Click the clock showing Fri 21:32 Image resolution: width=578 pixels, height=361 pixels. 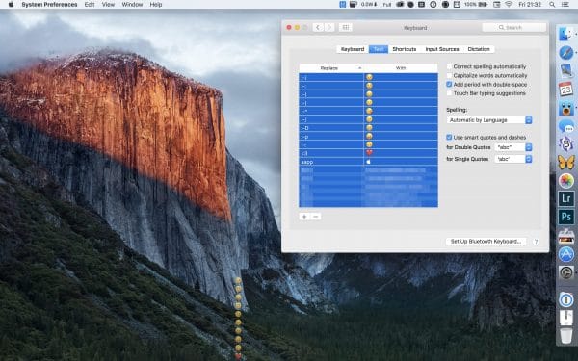pos(530,5)
